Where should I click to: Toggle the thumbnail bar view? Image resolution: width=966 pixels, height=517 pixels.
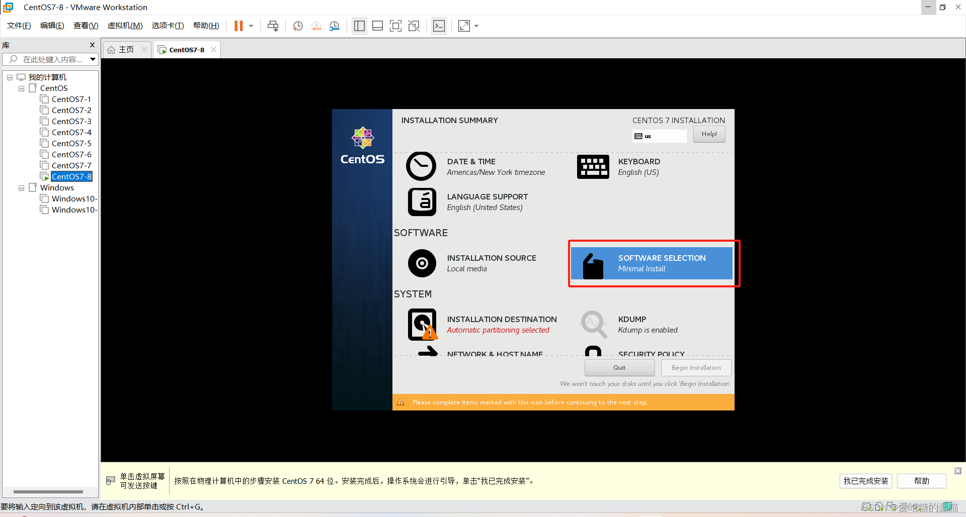377,26
